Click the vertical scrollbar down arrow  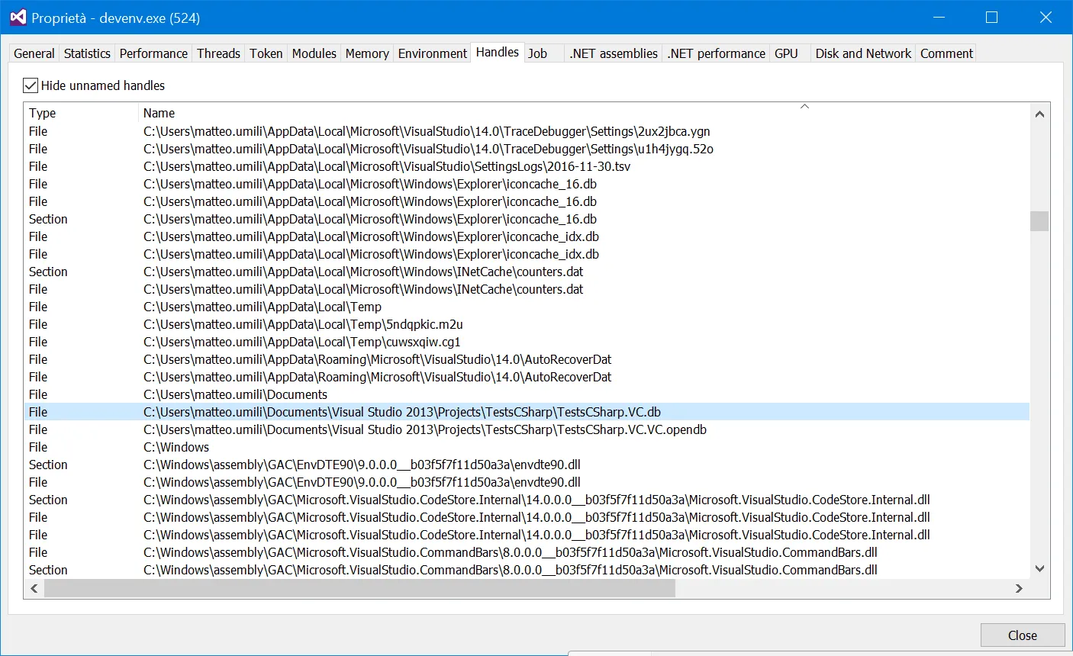tap(1039, 568)
